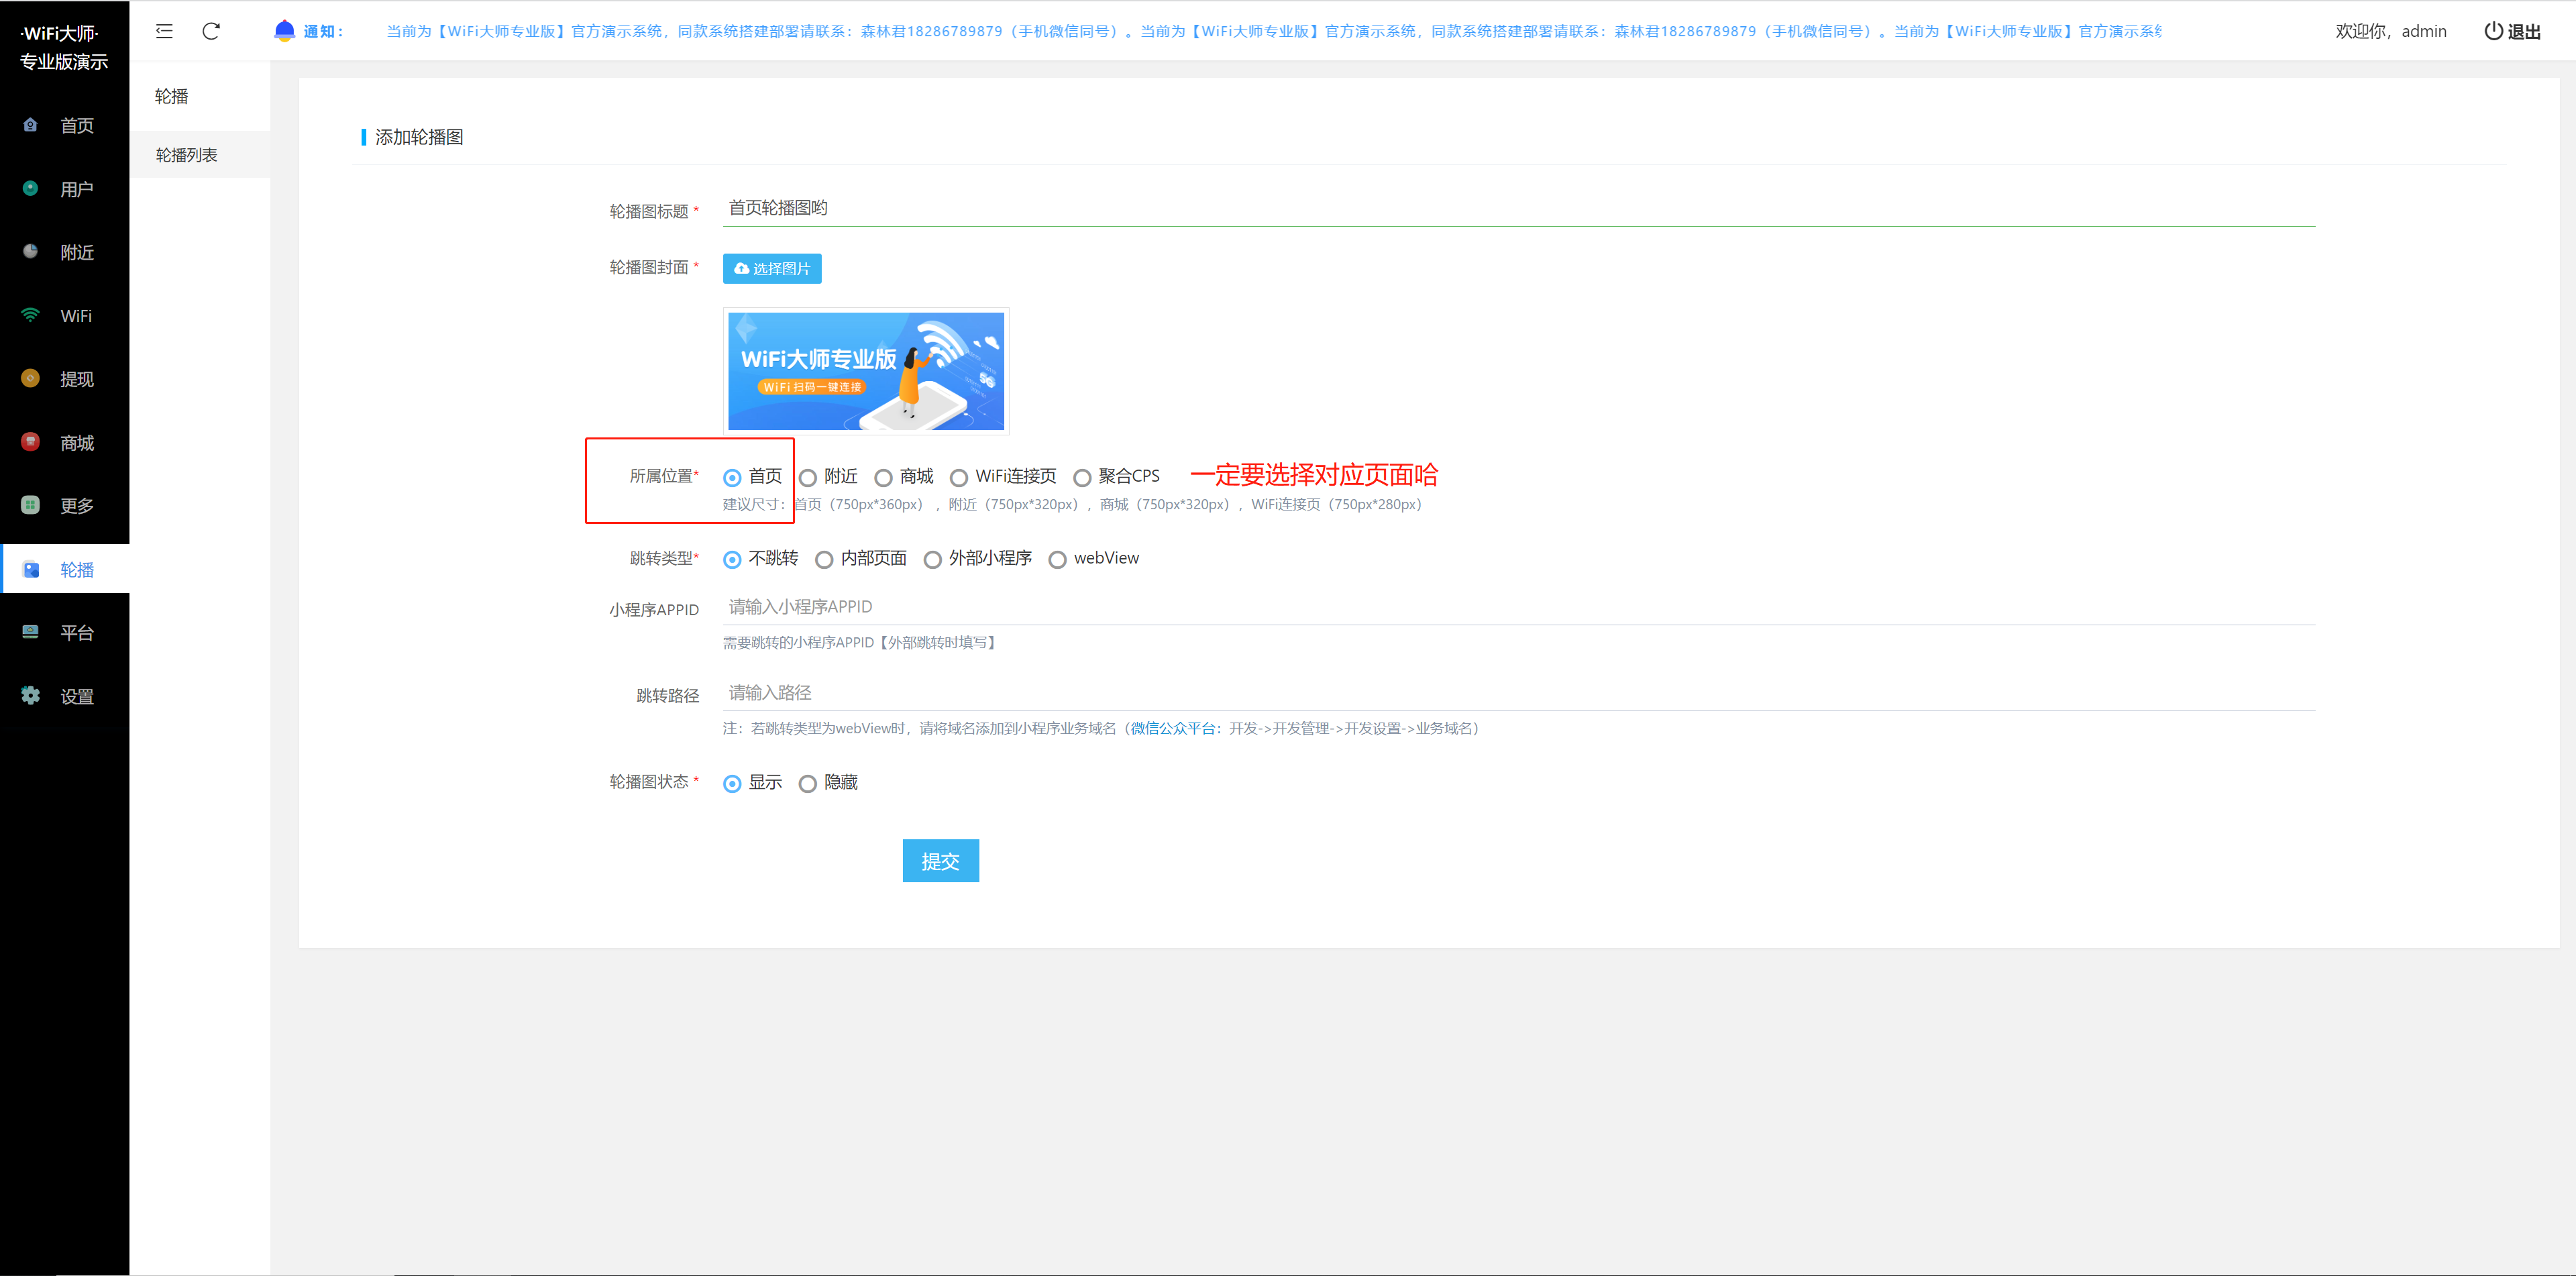Click the 用户 sidebar icon
This screenshot has height=1276, width=2576.
(30, 188)
